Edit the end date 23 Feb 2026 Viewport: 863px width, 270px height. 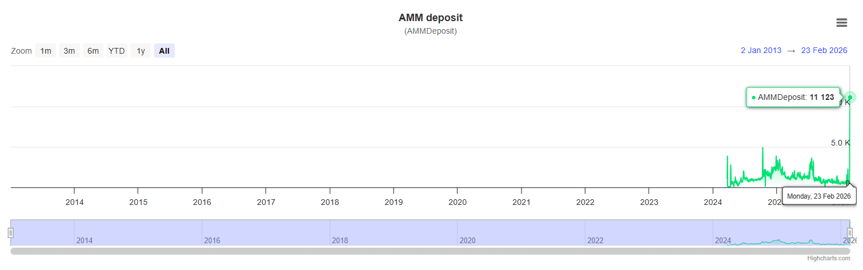824,50
